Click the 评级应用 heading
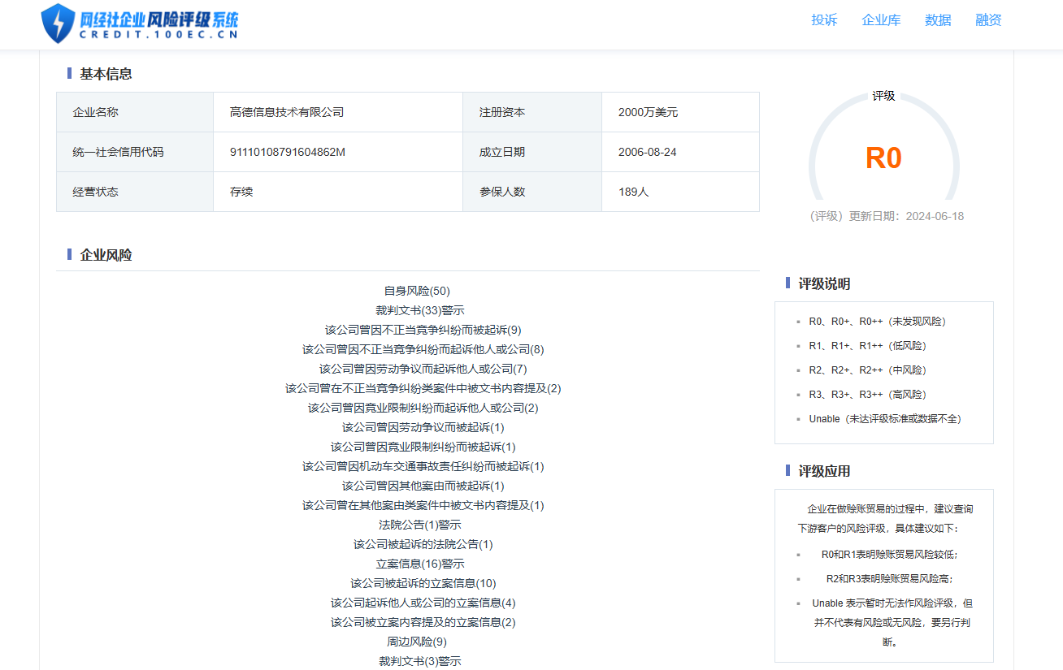1063x670 pixels. click(x=824, y=471)
